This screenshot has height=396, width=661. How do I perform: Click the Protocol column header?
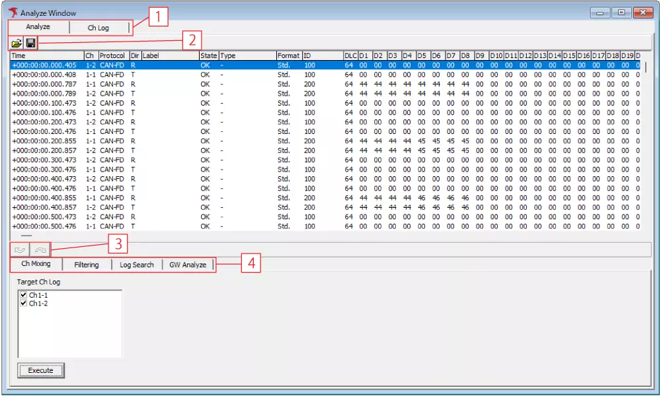click(x=112, y=56)
